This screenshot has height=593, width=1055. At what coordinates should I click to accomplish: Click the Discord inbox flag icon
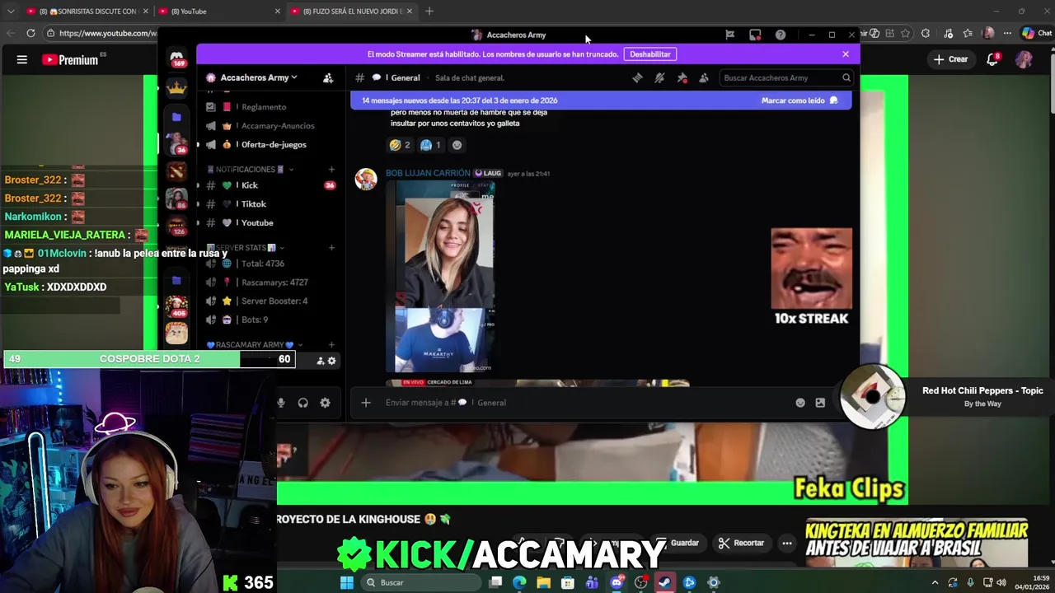click(x=729, y=35)
